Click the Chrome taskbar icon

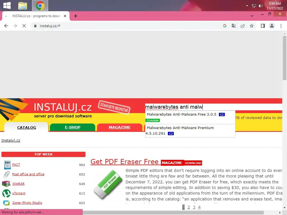click(40, 6)
